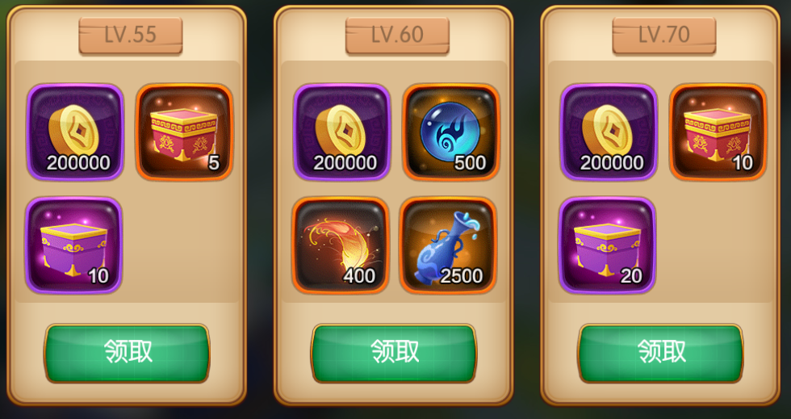Tap the blue flame orb reward

click(451, 132)
